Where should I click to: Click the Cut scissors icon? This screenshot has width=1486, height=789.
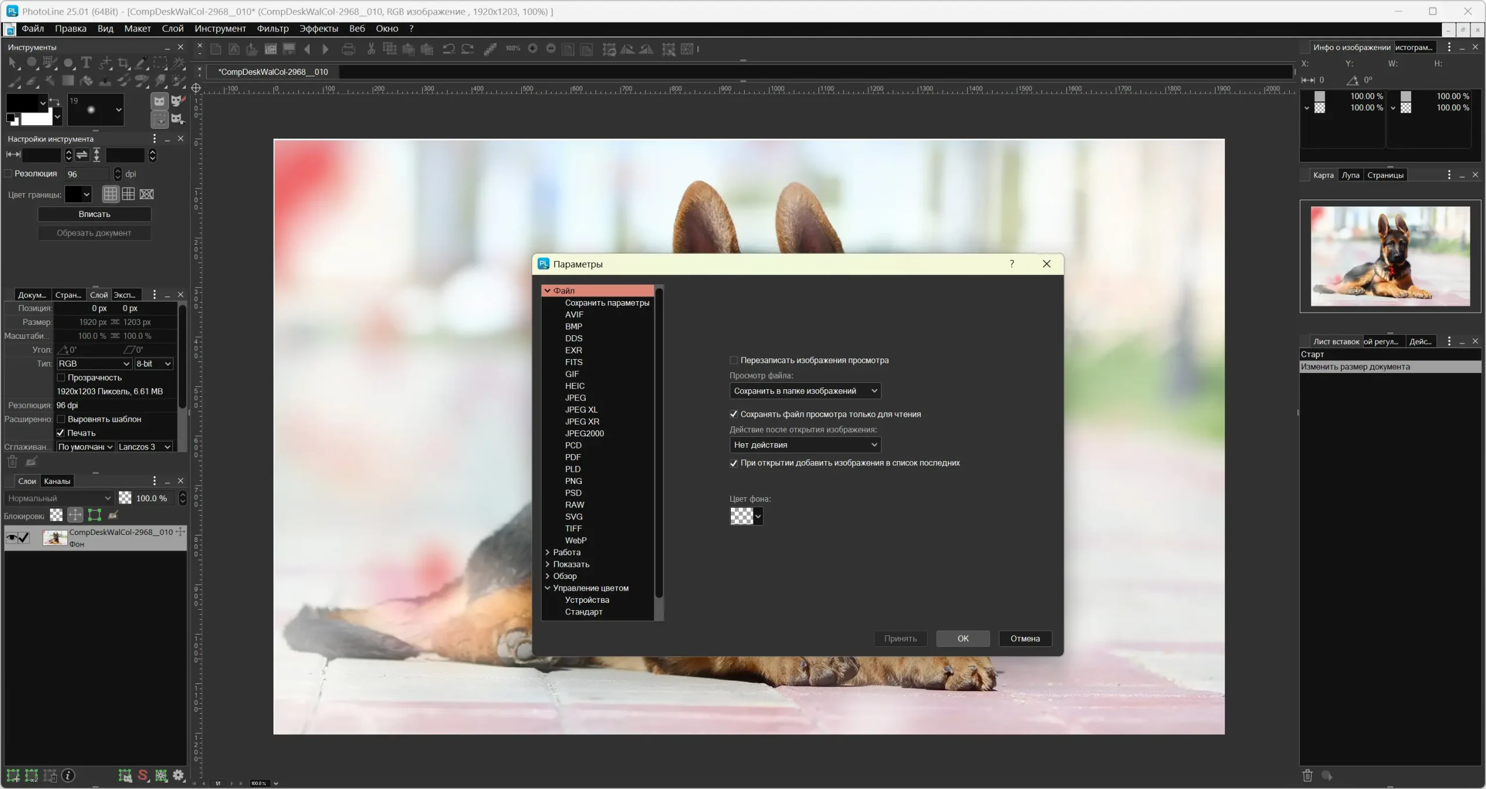(371, 49)
